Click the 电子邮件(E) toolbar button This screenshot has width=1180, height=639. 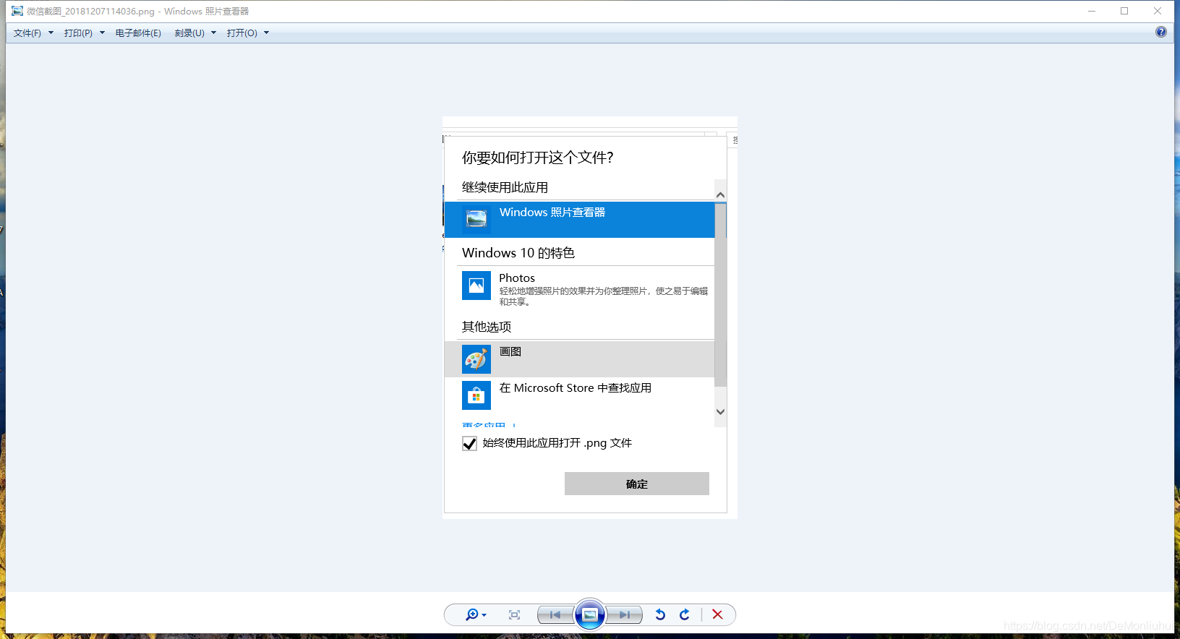click(138, 33)
